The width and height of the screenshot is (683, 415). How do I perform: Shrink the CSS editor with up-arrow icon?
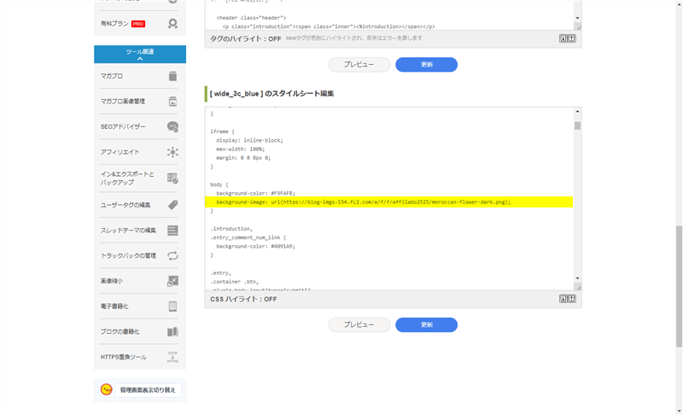572,299
